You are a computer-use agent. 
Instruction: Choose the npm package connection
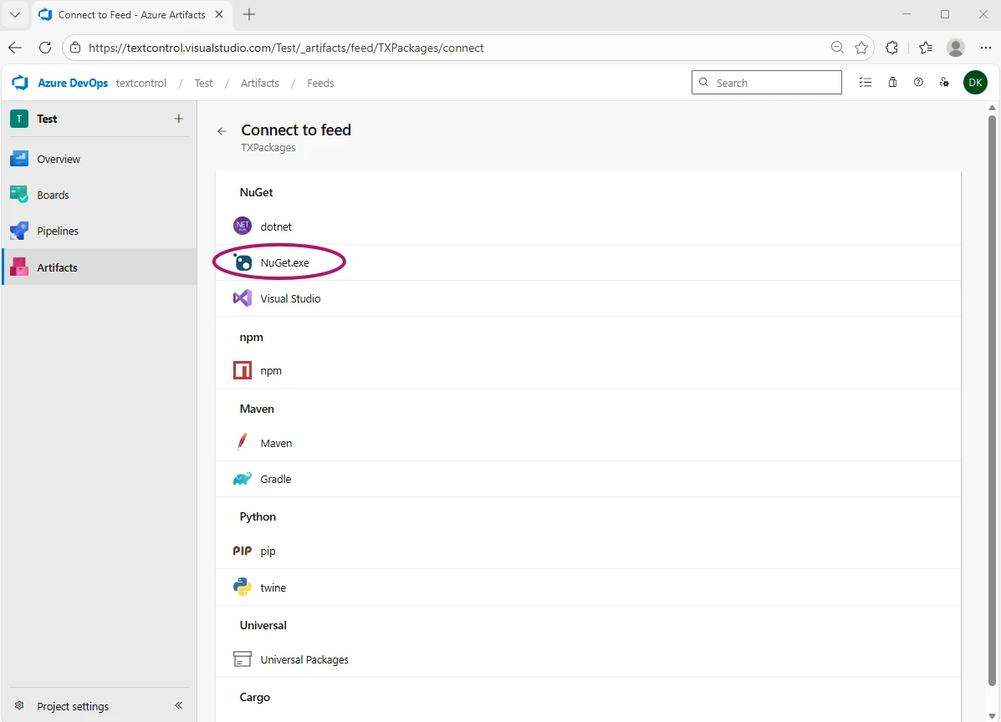(271, 370)
